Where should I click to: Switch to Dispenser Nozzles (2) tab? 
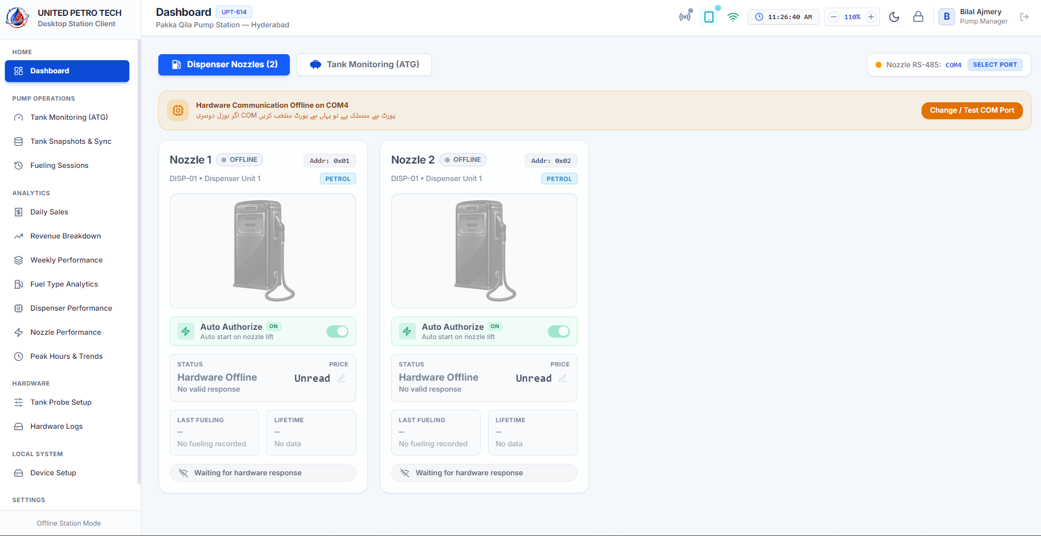(224, 65)
